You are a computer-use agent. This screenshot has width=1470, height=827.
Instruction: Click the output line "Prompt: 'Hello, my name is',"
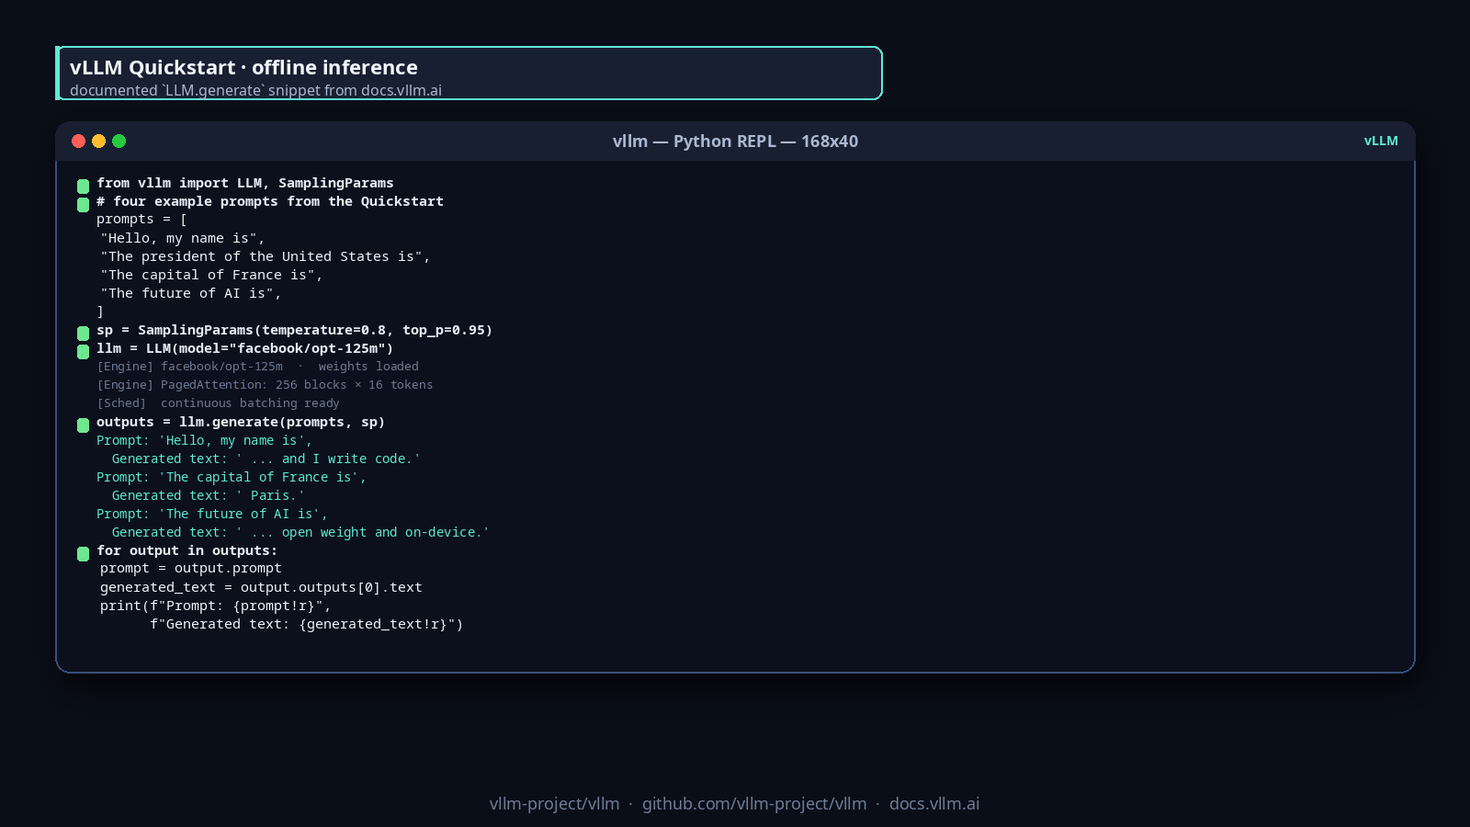[204, 440]
